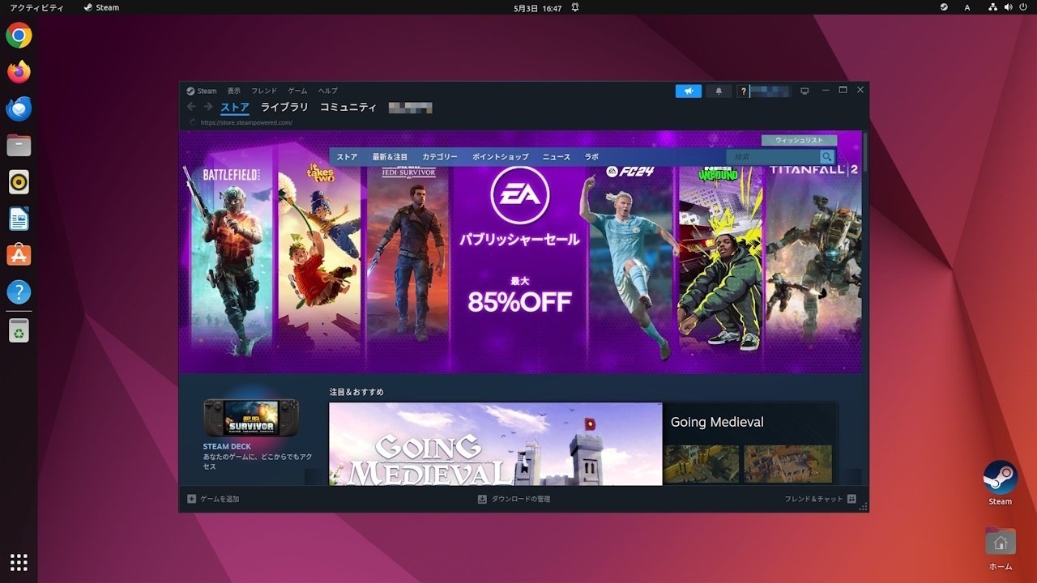This screenshot has width=1037, height=583.
Task: Open the ホーム folder on the desktop
Action: [x=1001, y=542]
